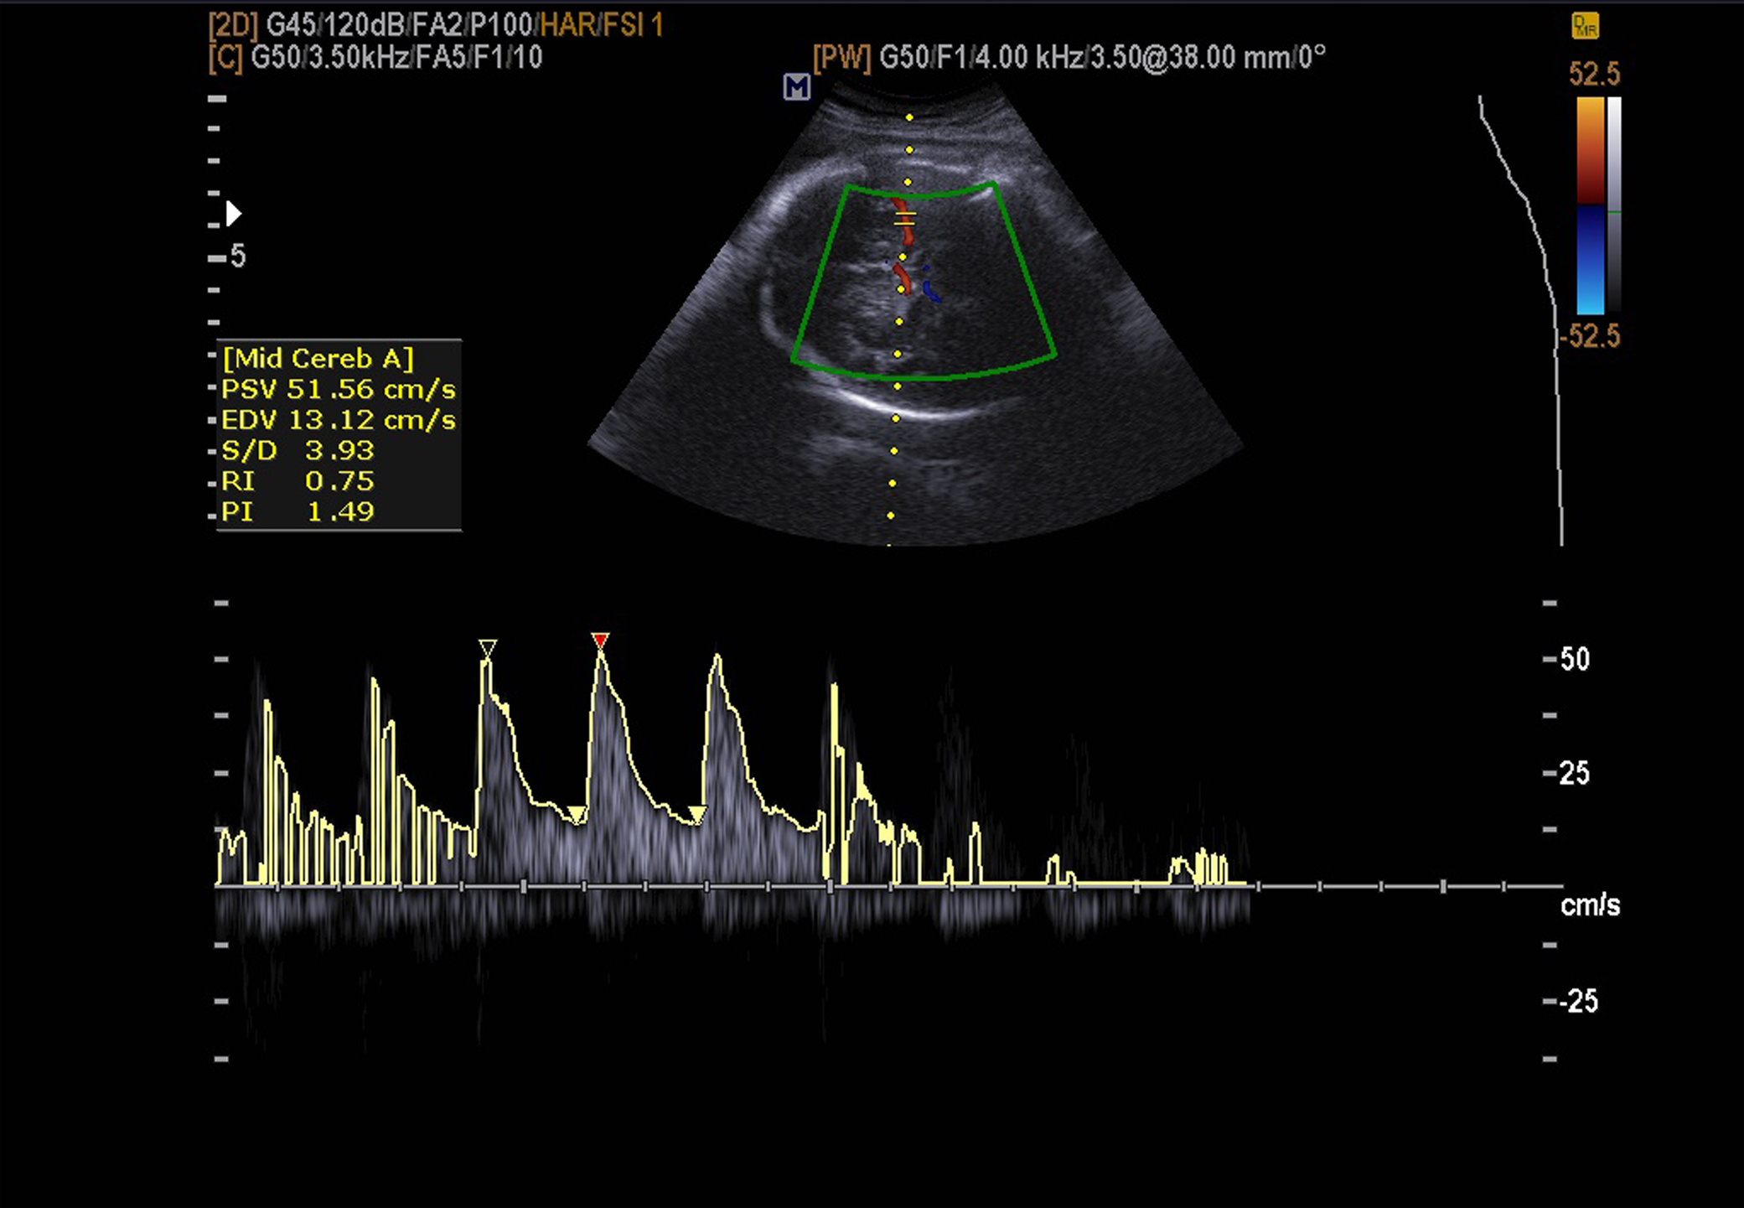
Task: Select the PSV 51.56 cm/s measurement row
Action: (x=335, y=390)
